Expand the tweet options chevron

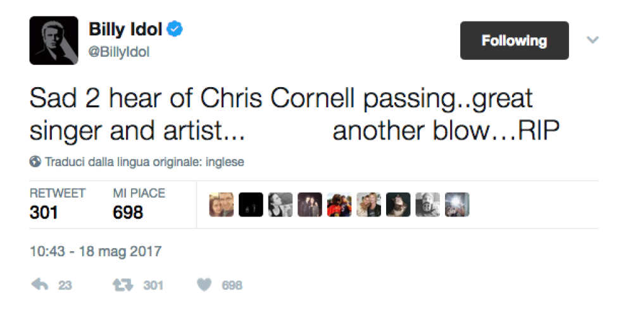point(592,40)
